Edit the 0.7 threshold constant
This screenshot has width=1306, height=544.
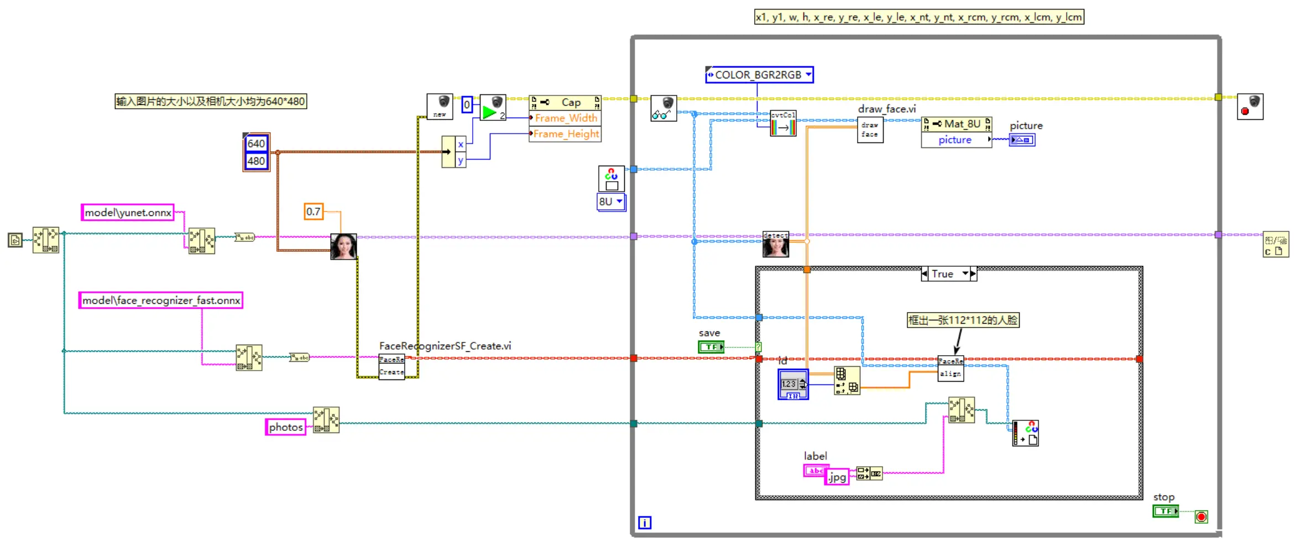coord(314,212)
